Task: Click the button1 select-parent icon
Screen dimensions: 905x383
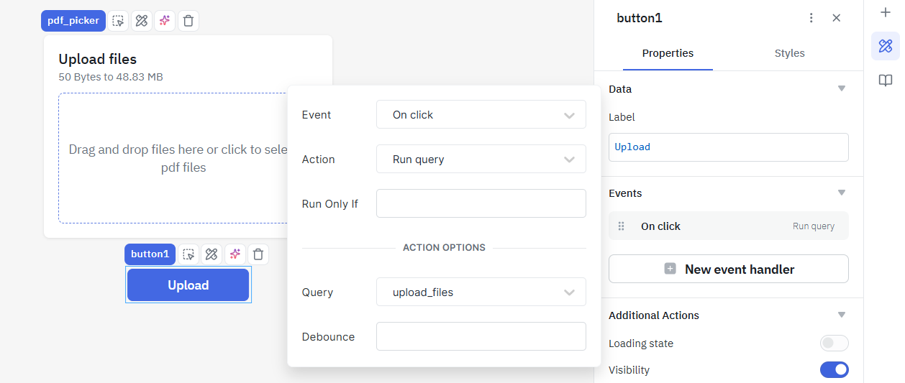Action: point(188,254)
